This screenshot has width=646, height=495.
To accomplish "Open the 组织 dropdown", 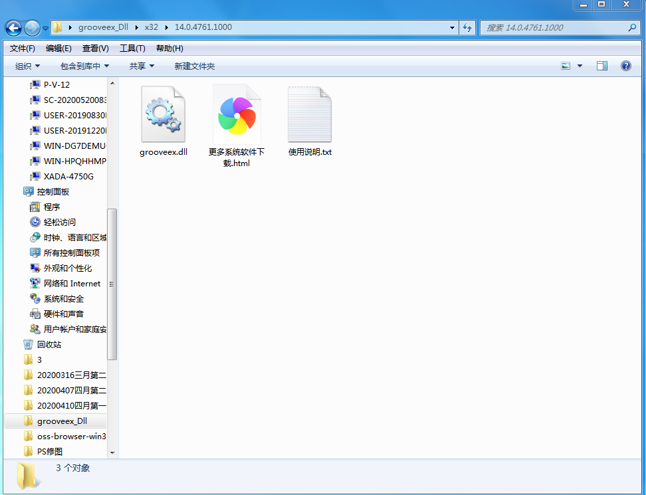I will [x=28, y=66].
